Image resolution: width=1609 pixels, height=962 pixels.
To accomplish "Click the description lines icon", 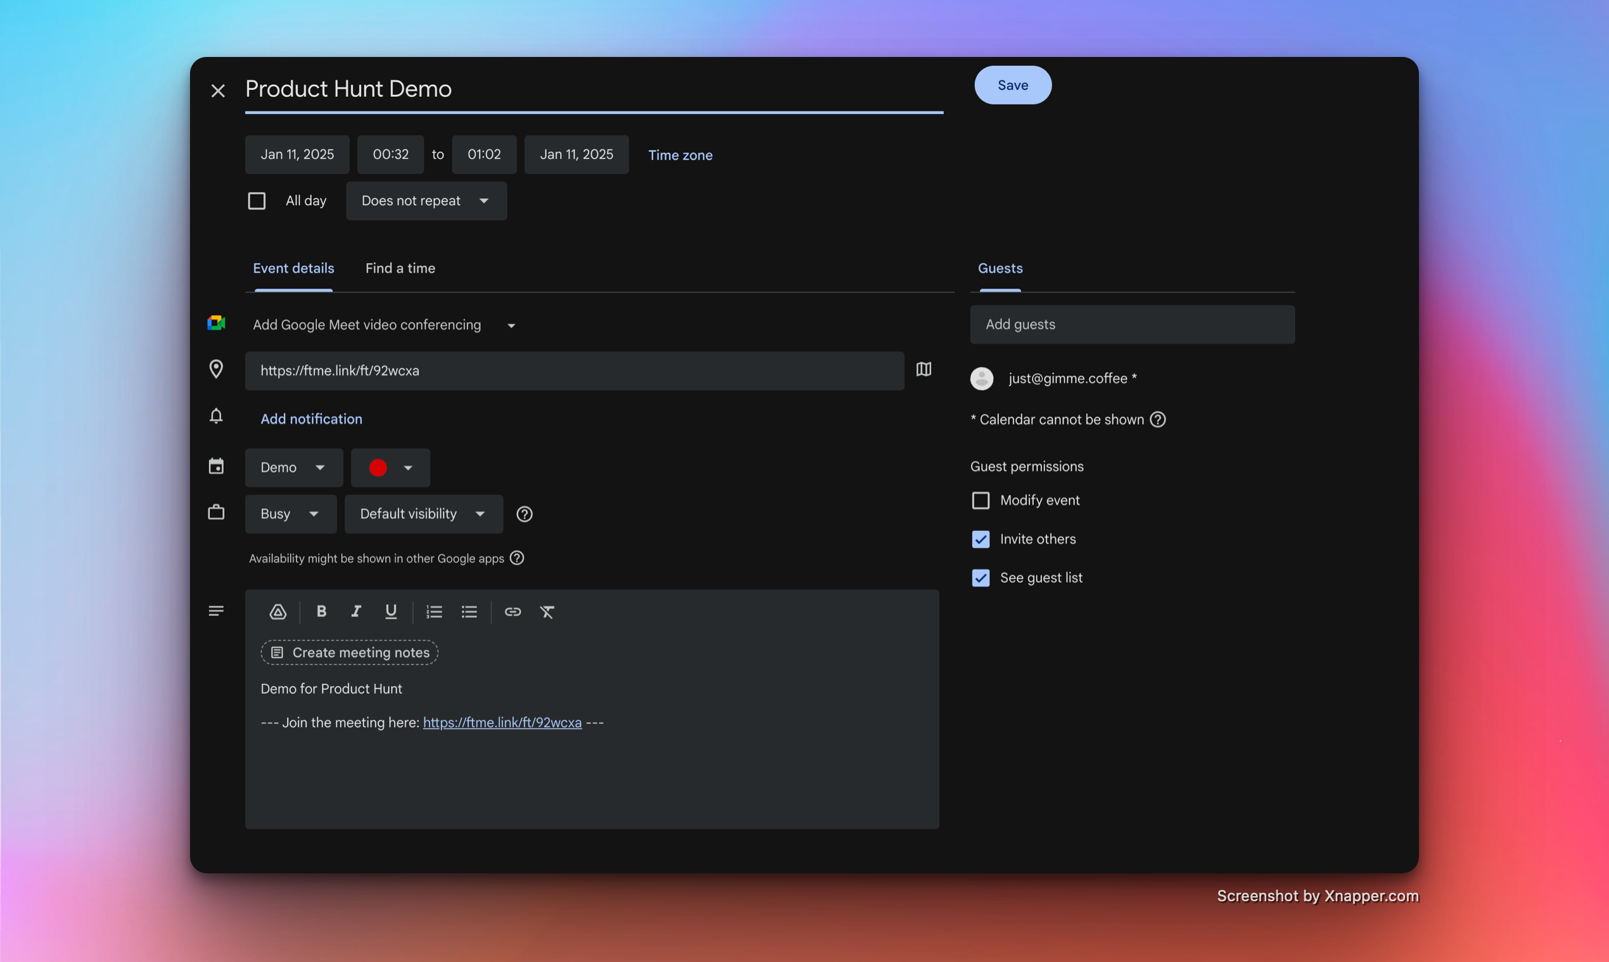I will tap(216, 611).
